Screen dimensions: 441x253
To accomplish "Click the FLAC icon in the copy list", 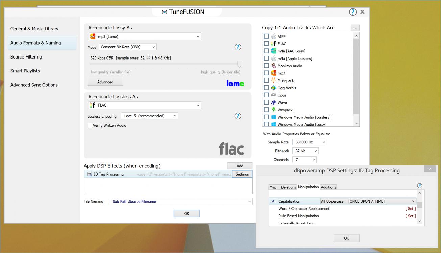I will [273, 44].
